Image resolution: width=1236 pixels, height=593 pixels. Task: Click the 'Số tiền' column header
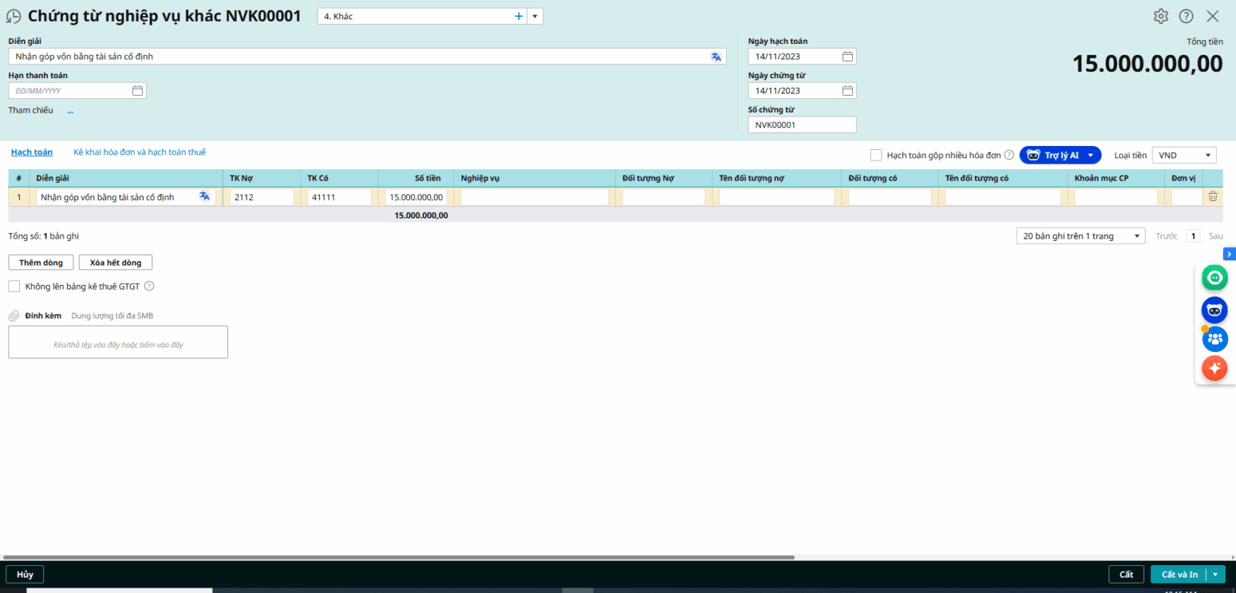(416, 178)
